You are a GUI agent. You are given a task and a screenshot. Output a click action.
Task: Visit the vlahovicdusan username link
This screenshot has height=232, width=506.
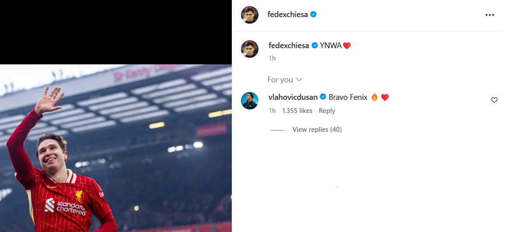coord(293,97)
